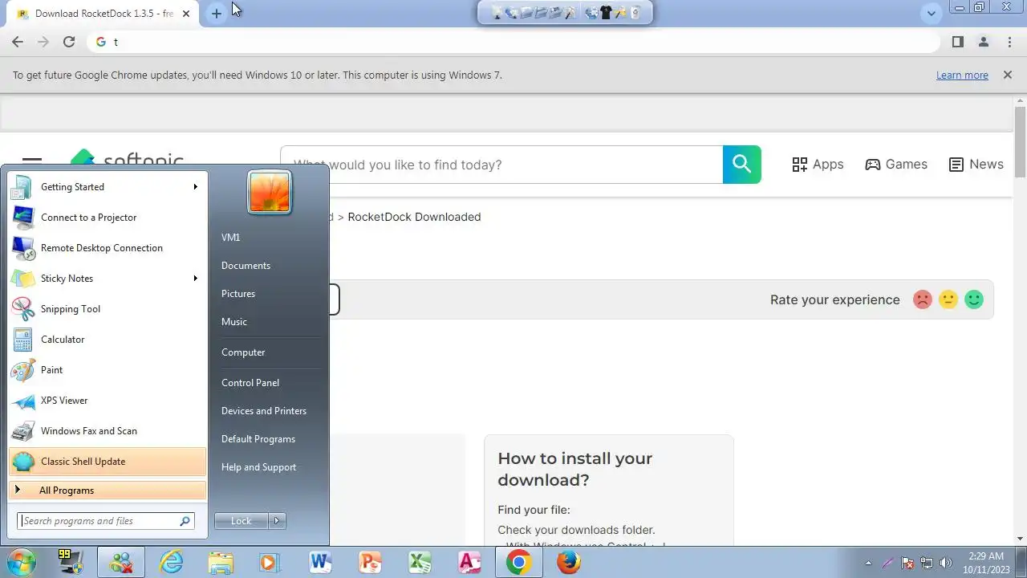Open Microsoft Word from the taskbar
This screenshot has width=1027, height=578.
click(x=320, y=562)
